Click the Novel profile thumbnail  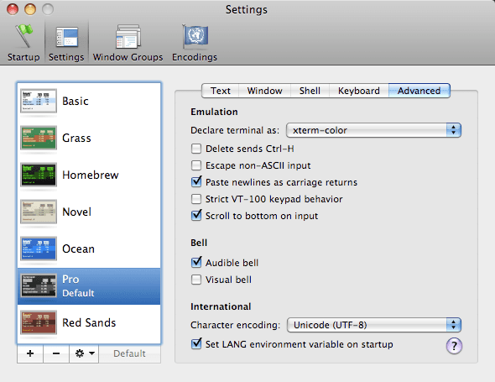click(x=39, y=212)
